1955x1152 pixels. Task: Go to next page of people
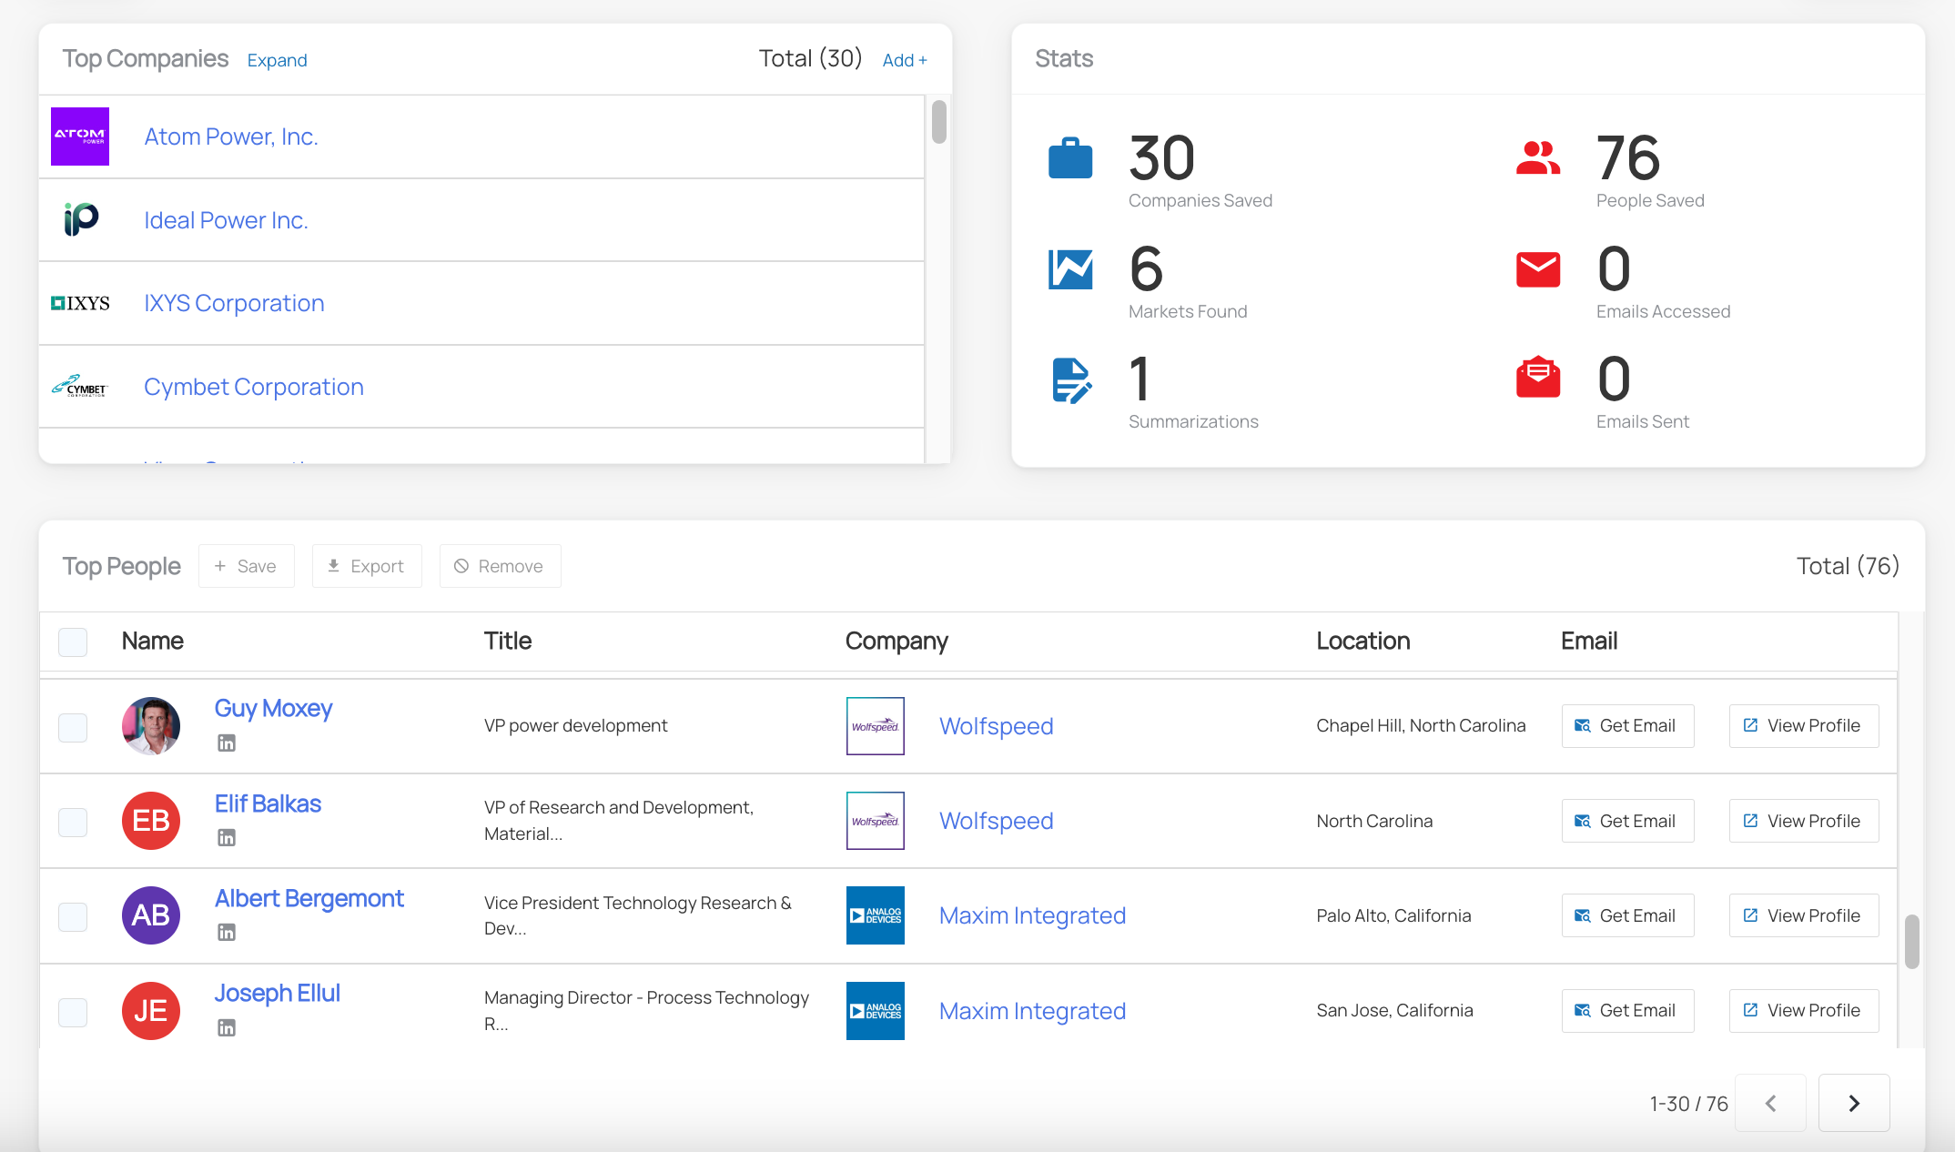point(1853,1103)
